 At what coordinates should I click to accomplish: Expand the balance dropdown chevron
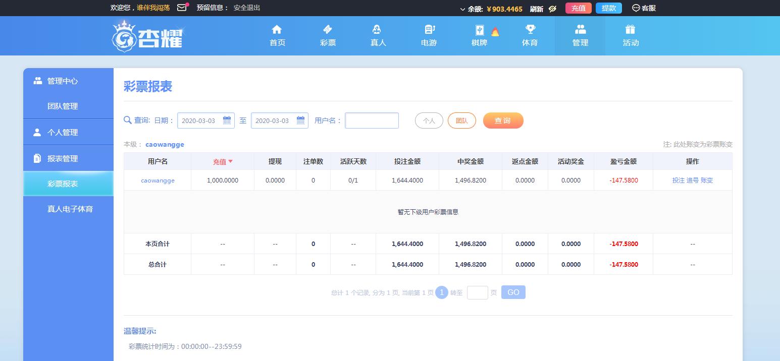point(462,9)
